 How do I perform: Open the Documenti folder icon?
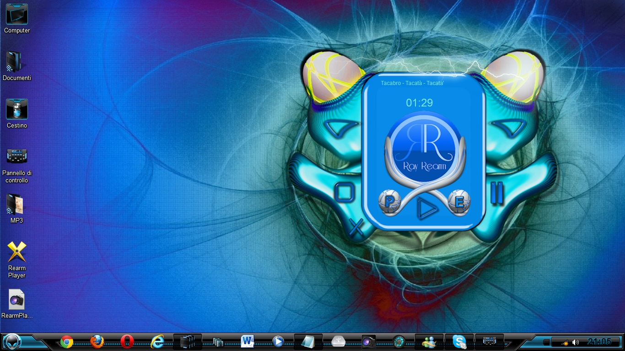tap(17, 66)
